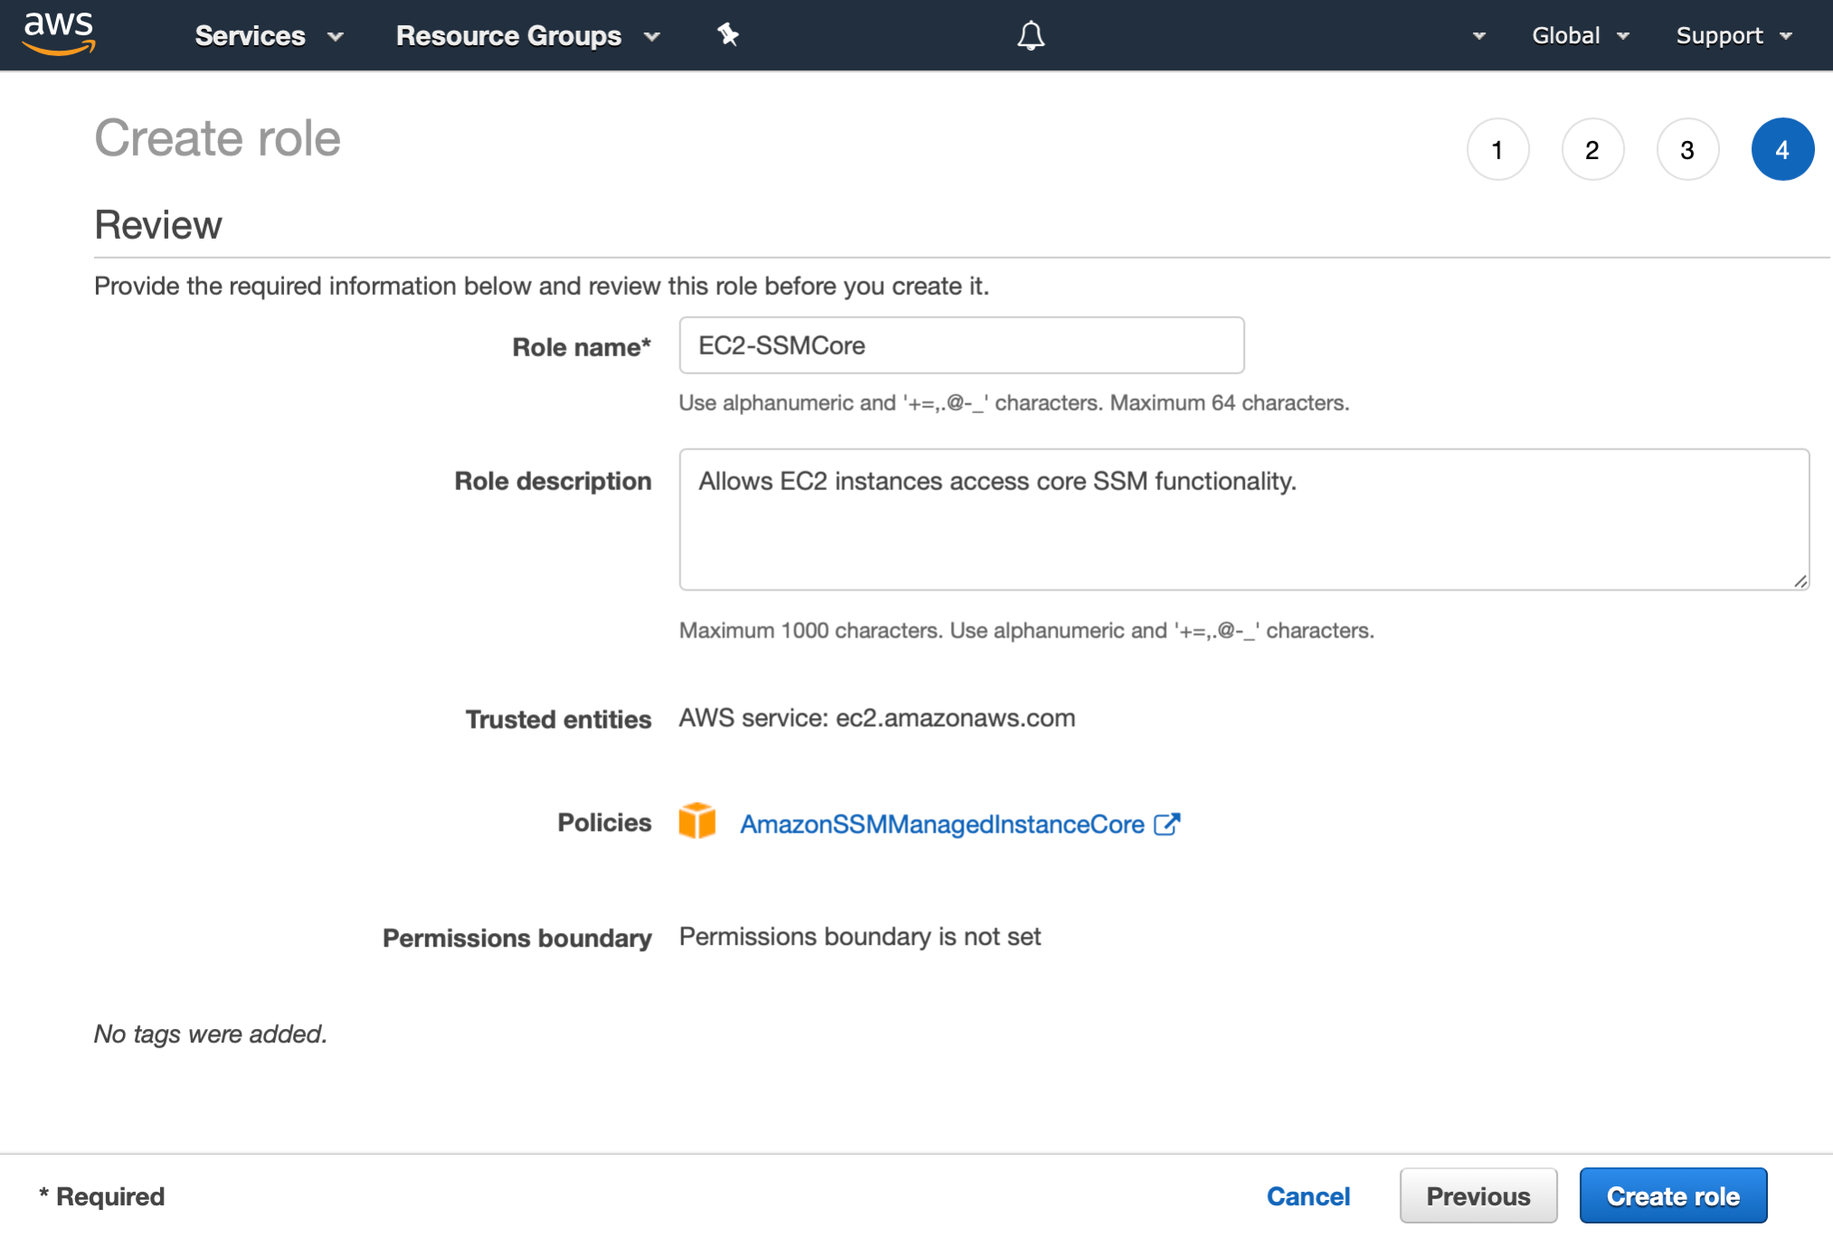Open the notifications bell

click(x=1030, y=34)
